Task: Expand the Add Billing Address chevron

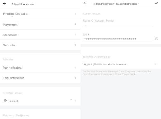Action: 156,64
